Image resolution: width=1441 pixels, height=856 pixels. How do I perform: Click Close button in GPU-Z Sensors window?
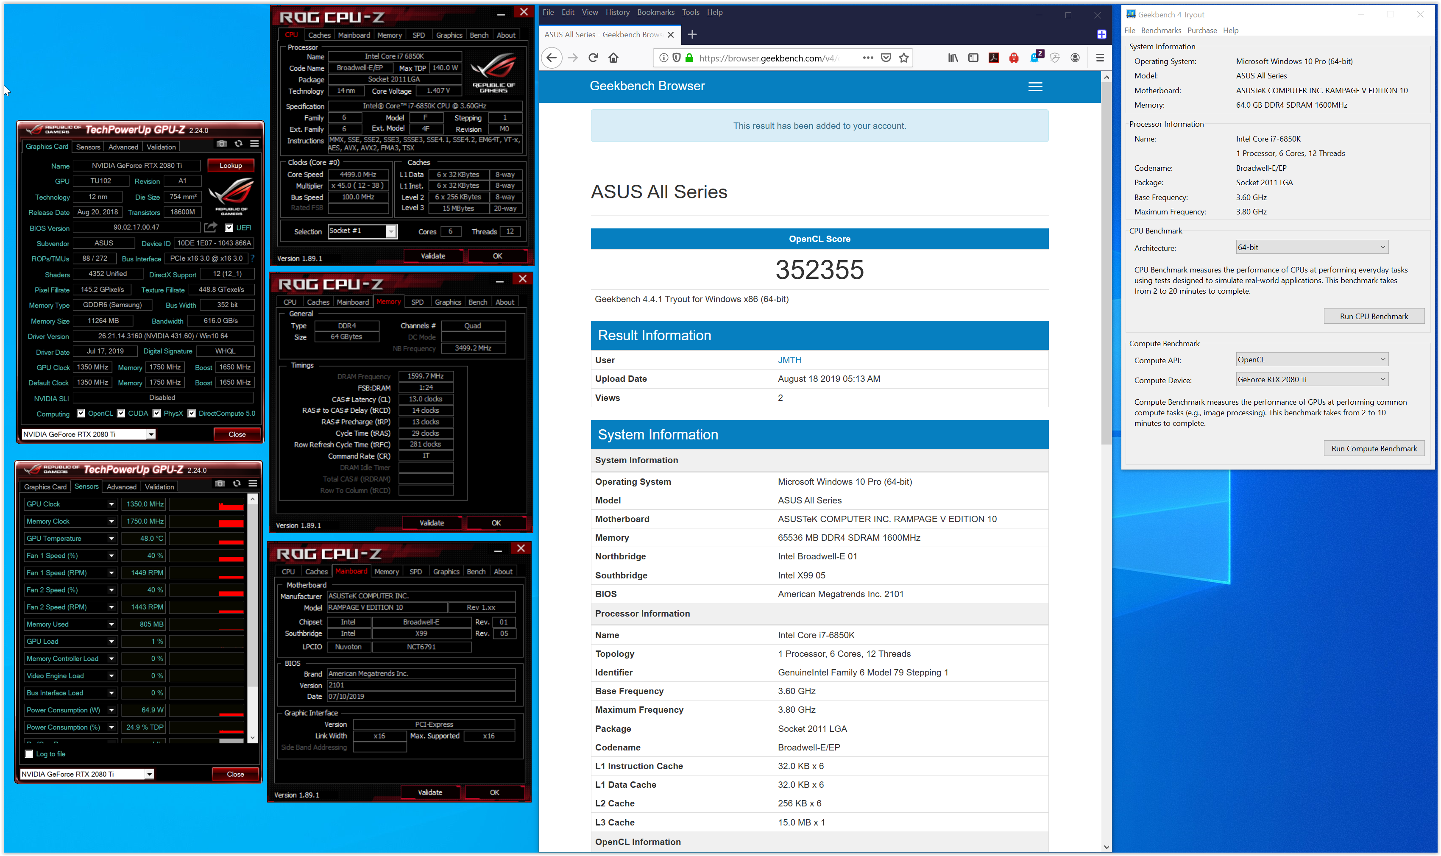235,774
